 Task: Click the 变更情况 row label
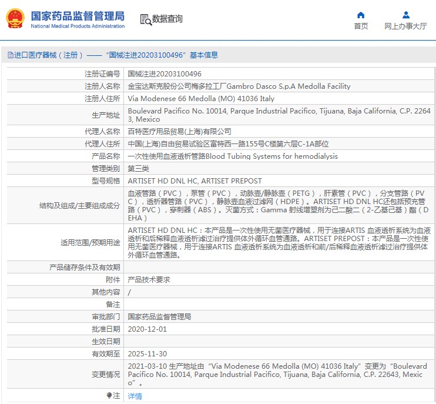click(106, 375)
